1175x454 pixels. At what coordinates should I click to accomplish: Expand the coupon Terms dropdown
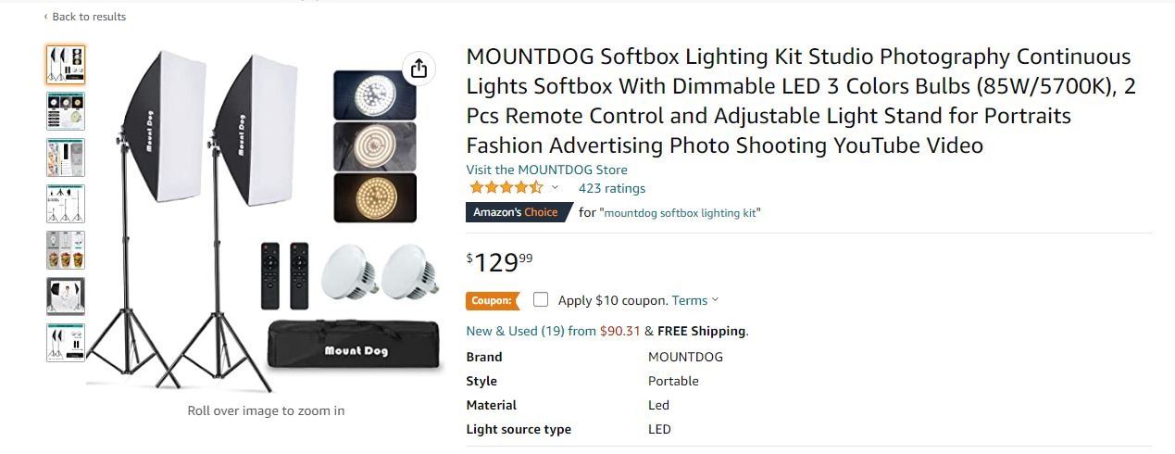tap(695, 300)
